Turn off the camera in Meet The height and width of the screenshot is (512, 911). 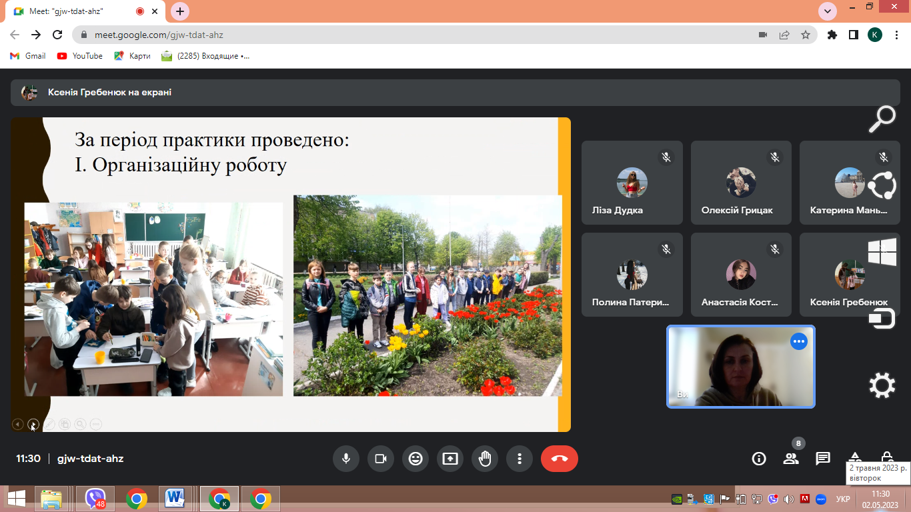coord(381,459)
